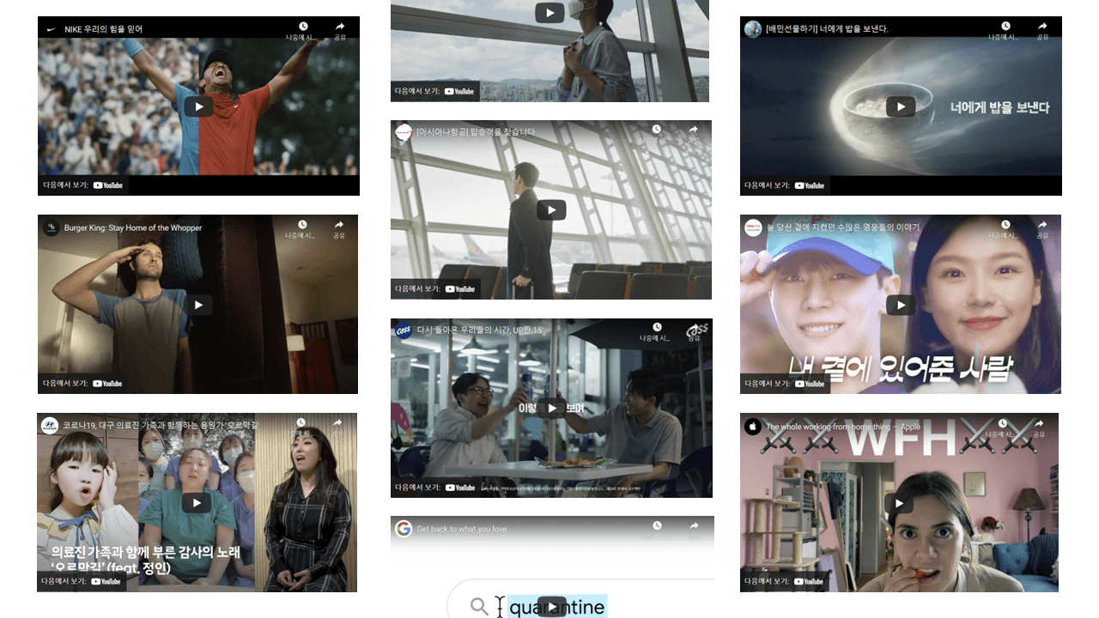Play the Baemin rice bowl video

(x=900, y=106)
